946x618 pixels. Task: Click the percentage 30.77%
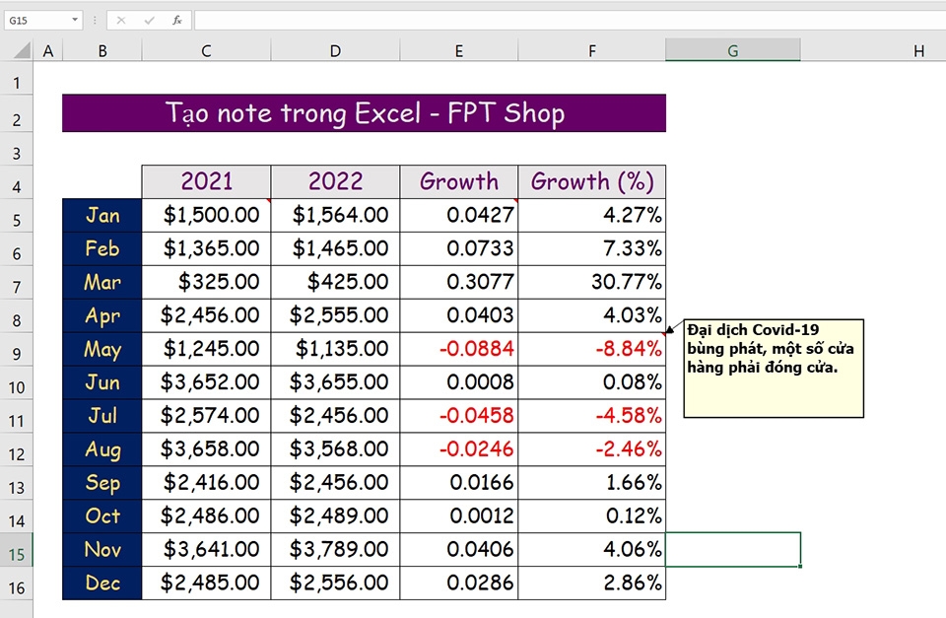tap(592, 282)
